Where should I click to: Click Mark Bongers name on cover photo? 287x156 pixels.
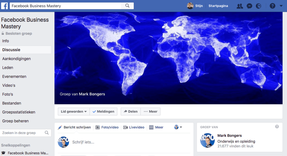tap(92, 94)
